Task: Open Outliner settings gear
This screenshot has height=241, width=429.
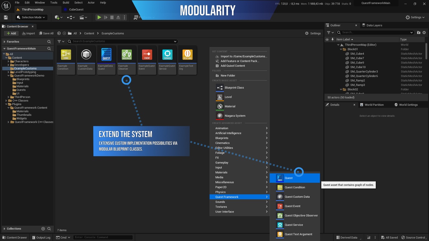Action: tap(424, 32)
